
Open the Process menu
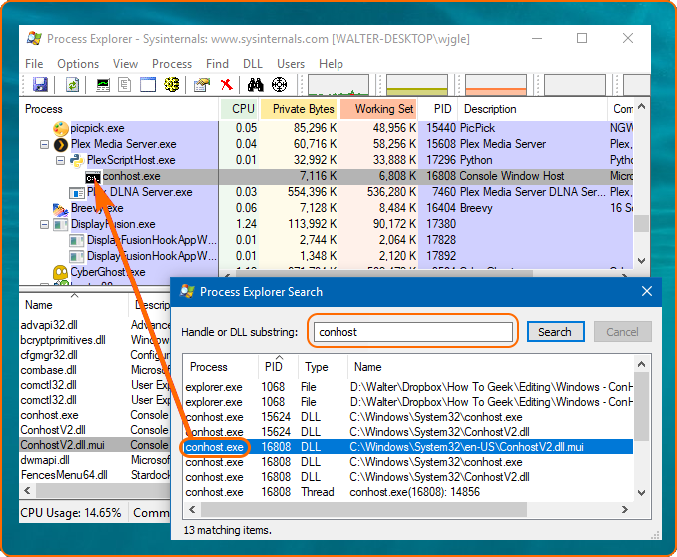(172, 64)
